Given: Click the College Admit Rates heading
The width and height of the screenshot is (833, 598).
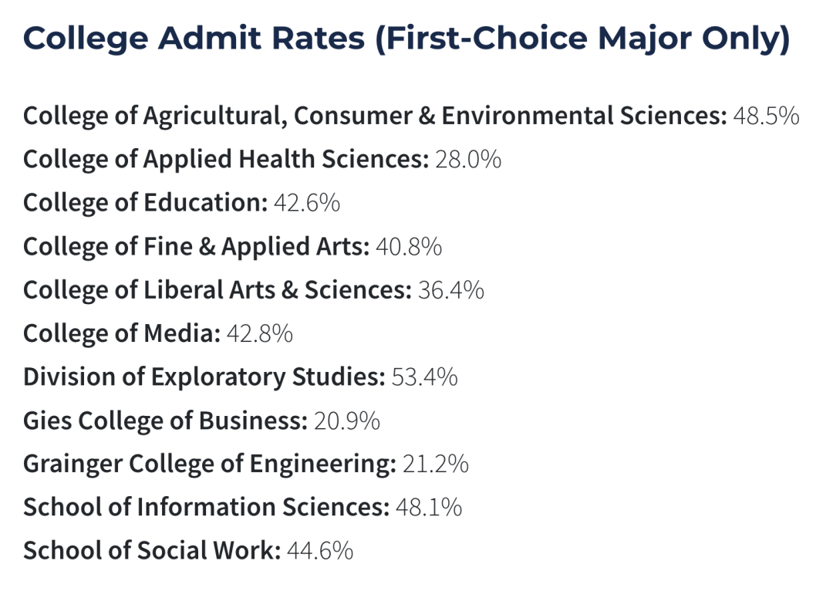Looking at the screenshot, I should point(406,39).
